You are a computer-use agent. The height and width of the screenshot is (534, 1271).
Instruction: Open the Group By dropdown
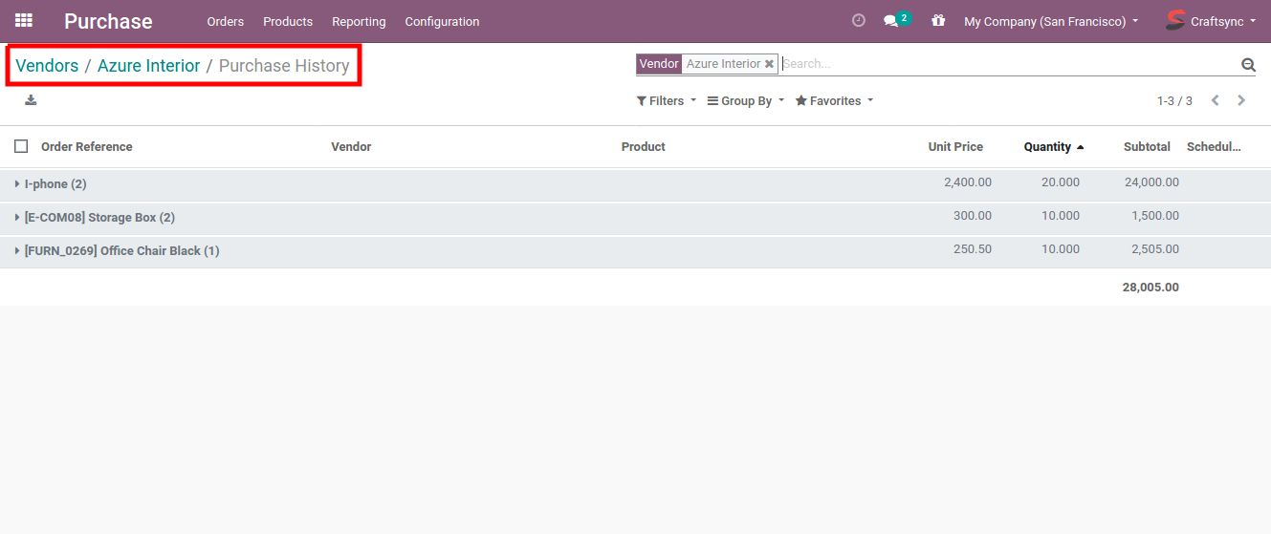pyautogui.click(x=745, y=101)
